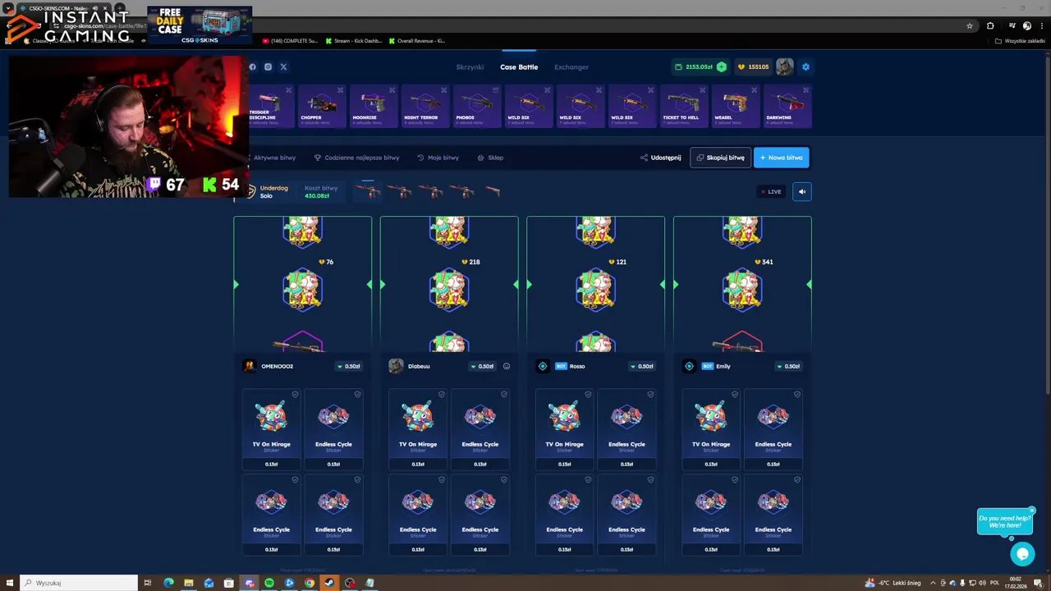
Task: Open the Moje bitwy tab
Action: 438,158
